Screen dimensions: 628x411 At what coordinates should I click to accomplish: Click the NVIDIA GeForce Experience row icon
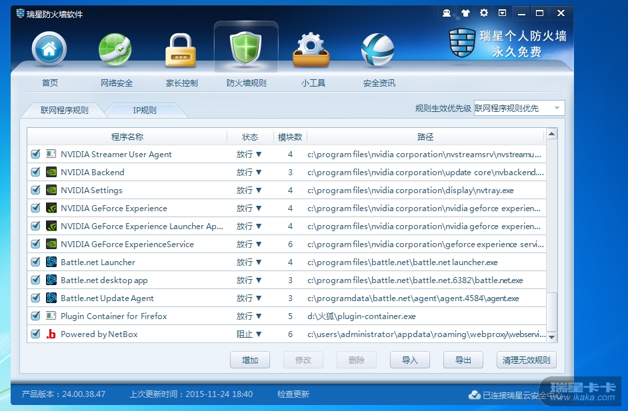coord(51,208)
